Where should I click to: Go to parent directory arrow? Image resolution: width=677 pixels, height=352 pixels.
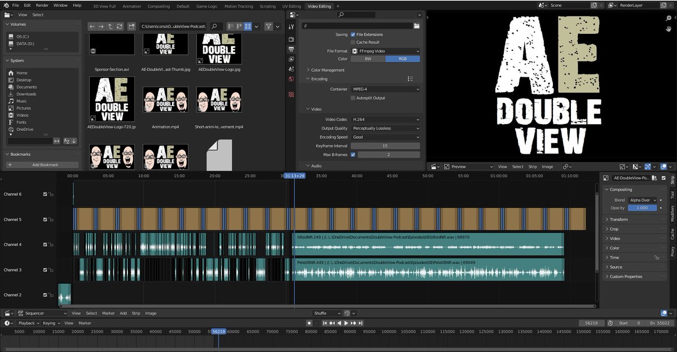pos(110,27)
